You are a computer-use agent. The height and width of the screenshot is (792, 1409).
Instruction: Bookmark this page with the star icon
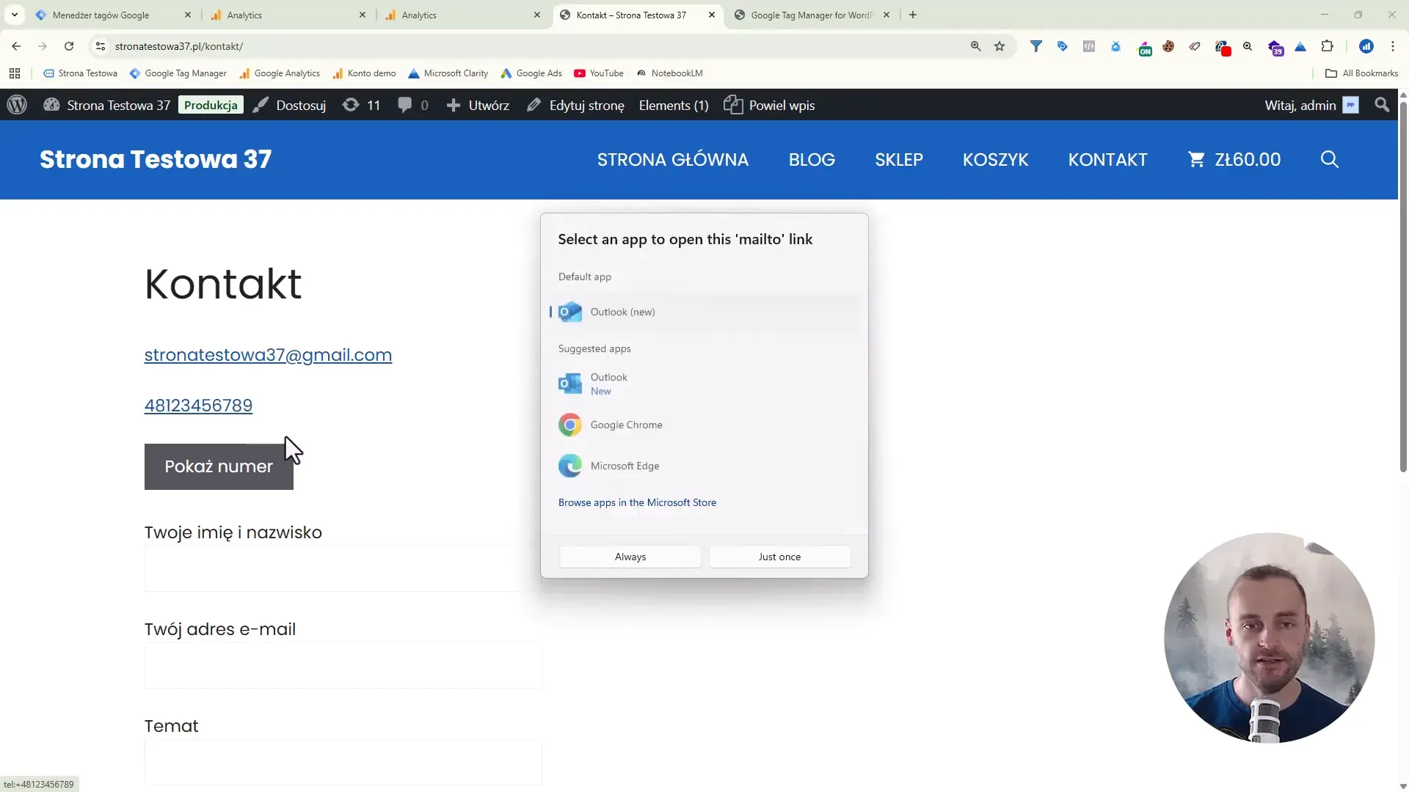(1000, 46)
